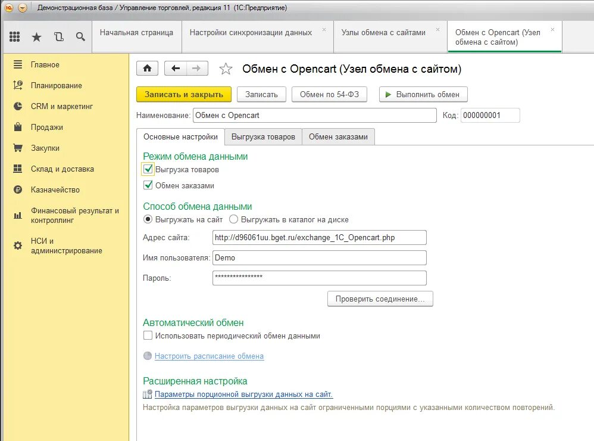The height and width of the screenshot is (441, 594).
Task: Close Узлы обмена с сайтами tab
Action: coord(437,29)
